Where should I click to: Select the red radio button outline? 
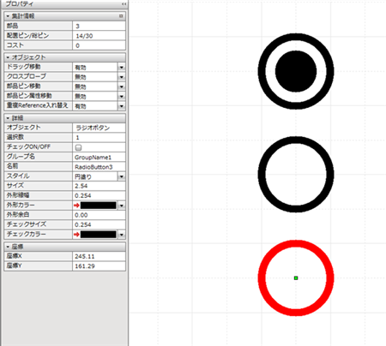pyautogui.click(x=296, y=277)
